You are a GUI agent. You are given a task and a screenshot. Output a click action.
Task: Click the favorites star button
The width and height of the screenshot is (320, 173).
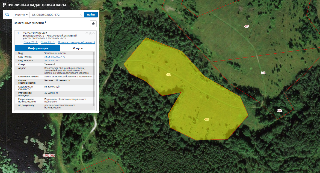pyautogui.click(x=93, y=24)
